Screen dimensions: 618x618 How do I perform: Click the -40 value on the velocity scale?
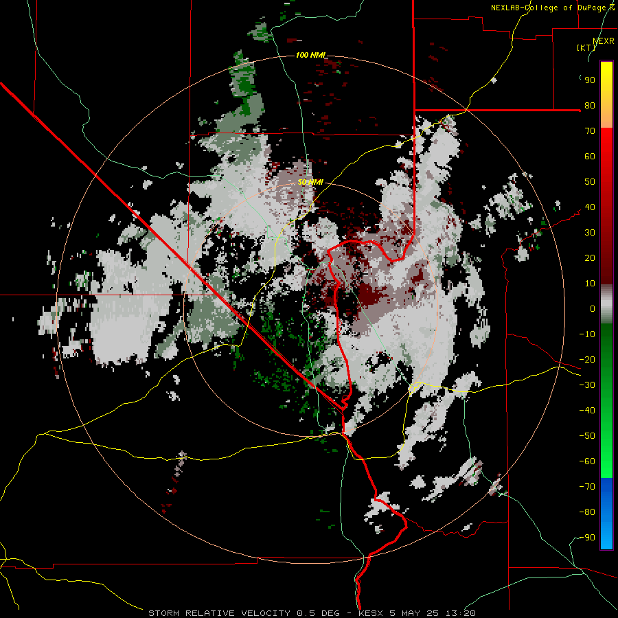tap(587, 411)
